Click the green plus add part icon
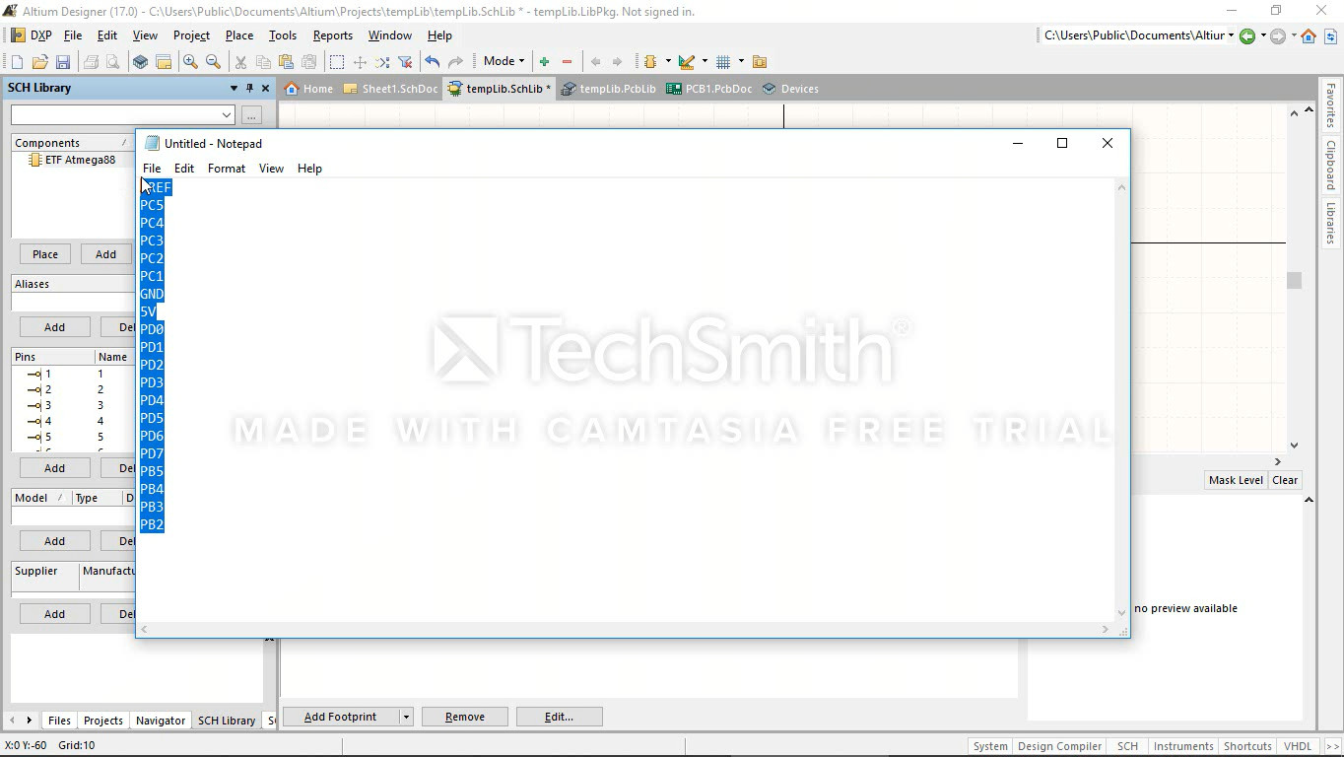Screen dimensions: 1344x757 coord(544,62)
